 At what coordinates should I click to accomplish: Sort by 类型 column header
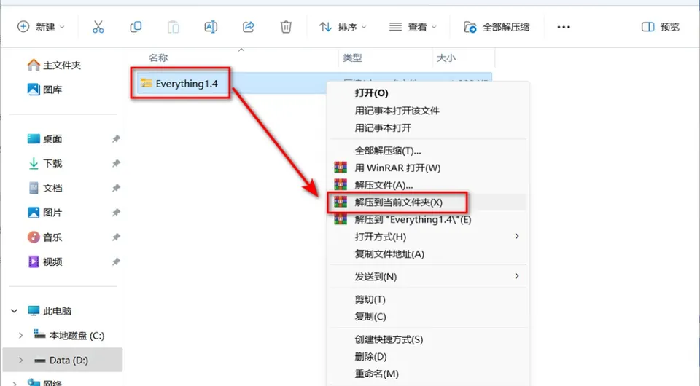(x=352, y=58)
